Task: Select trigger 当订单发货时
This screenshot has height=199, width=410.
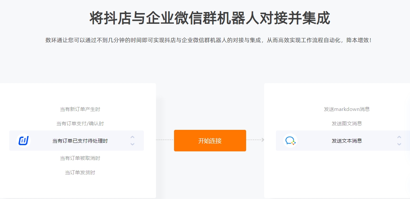Action: click(80, 173)
